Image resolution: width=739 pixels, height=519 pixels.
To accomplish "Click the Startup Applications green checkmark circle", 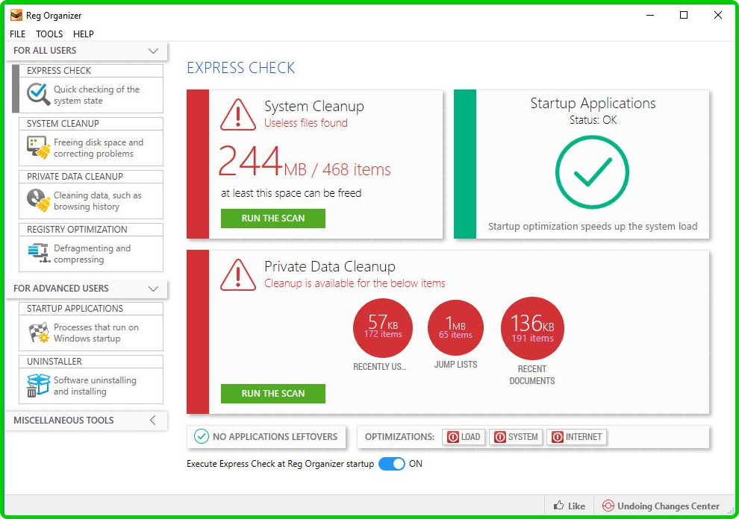I will coord(592,172).
